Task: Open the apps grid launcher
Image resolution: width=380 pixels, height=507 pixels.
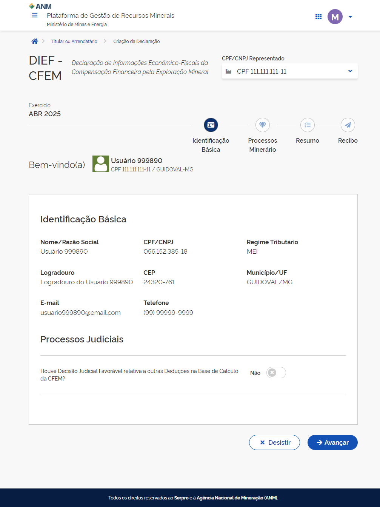Action: click(318, 17)
